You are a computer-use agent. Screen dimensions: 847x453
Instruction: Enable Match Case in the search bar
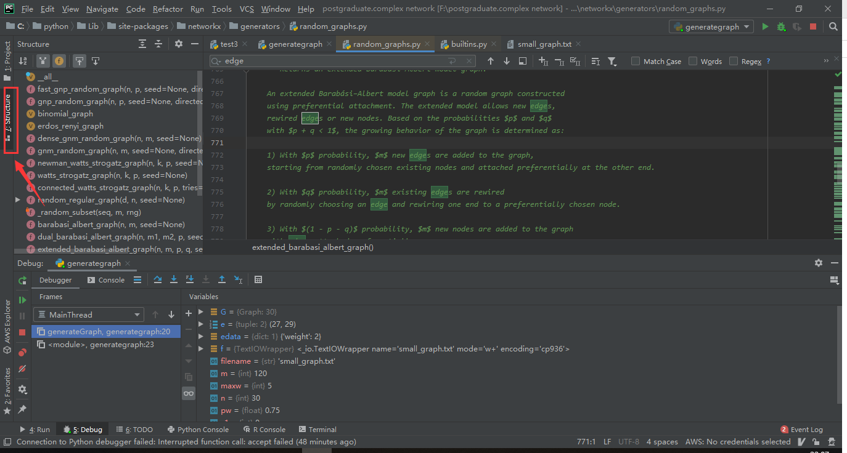[x=634, y=60]
